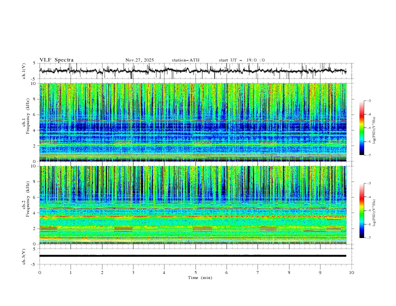Click the 'Time (min)' axis title

click(200, 277)
